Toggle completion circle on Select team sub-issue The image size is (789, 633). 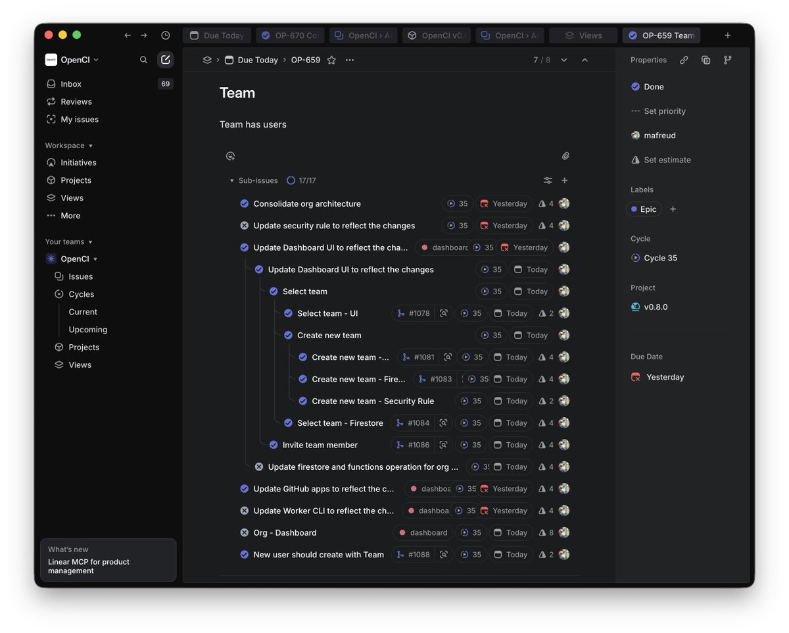click(x=274, y=291)
